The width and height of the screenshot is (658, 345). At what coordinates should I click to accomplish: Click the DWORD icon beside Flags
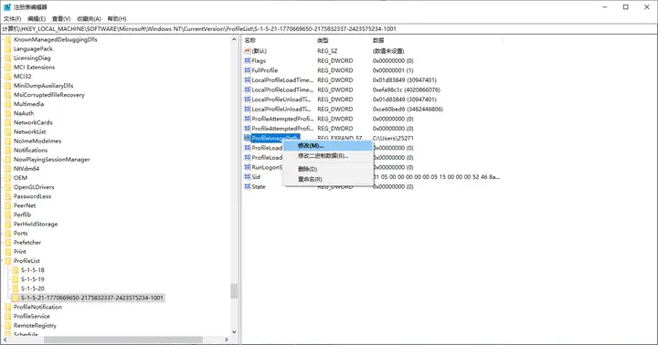[x=248, y=61]
